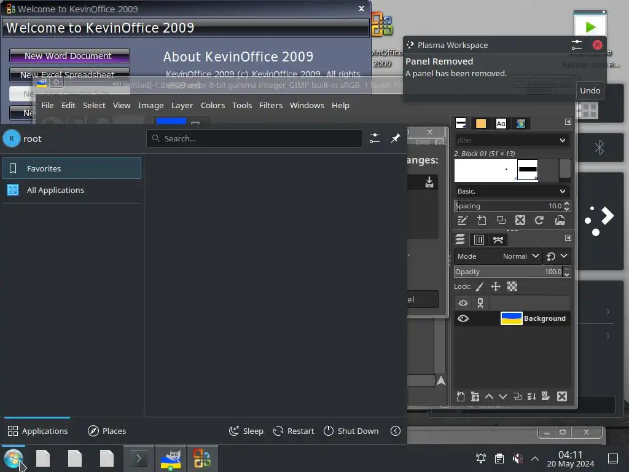Screen dimensions: 629x472
Task: Click the Shut Down button
Action: pos(351,431)
